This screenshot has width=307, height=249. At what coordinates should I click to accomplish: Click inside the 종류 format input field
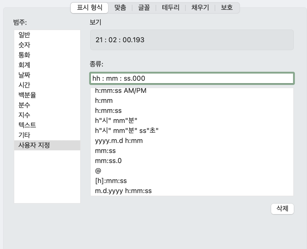192,78
